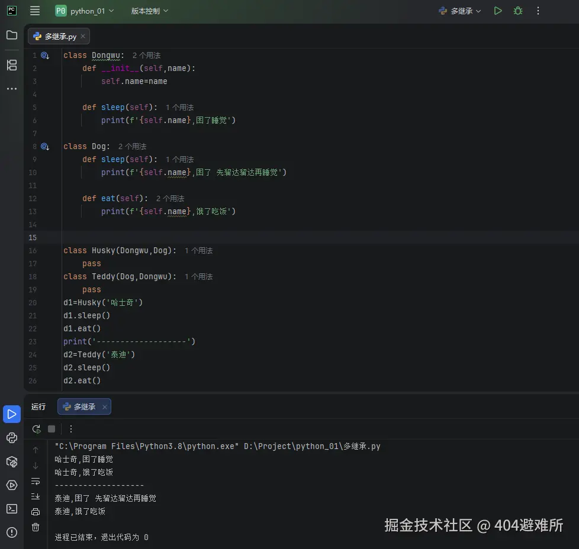Open the Project tool window folder icon

point(12,35)
